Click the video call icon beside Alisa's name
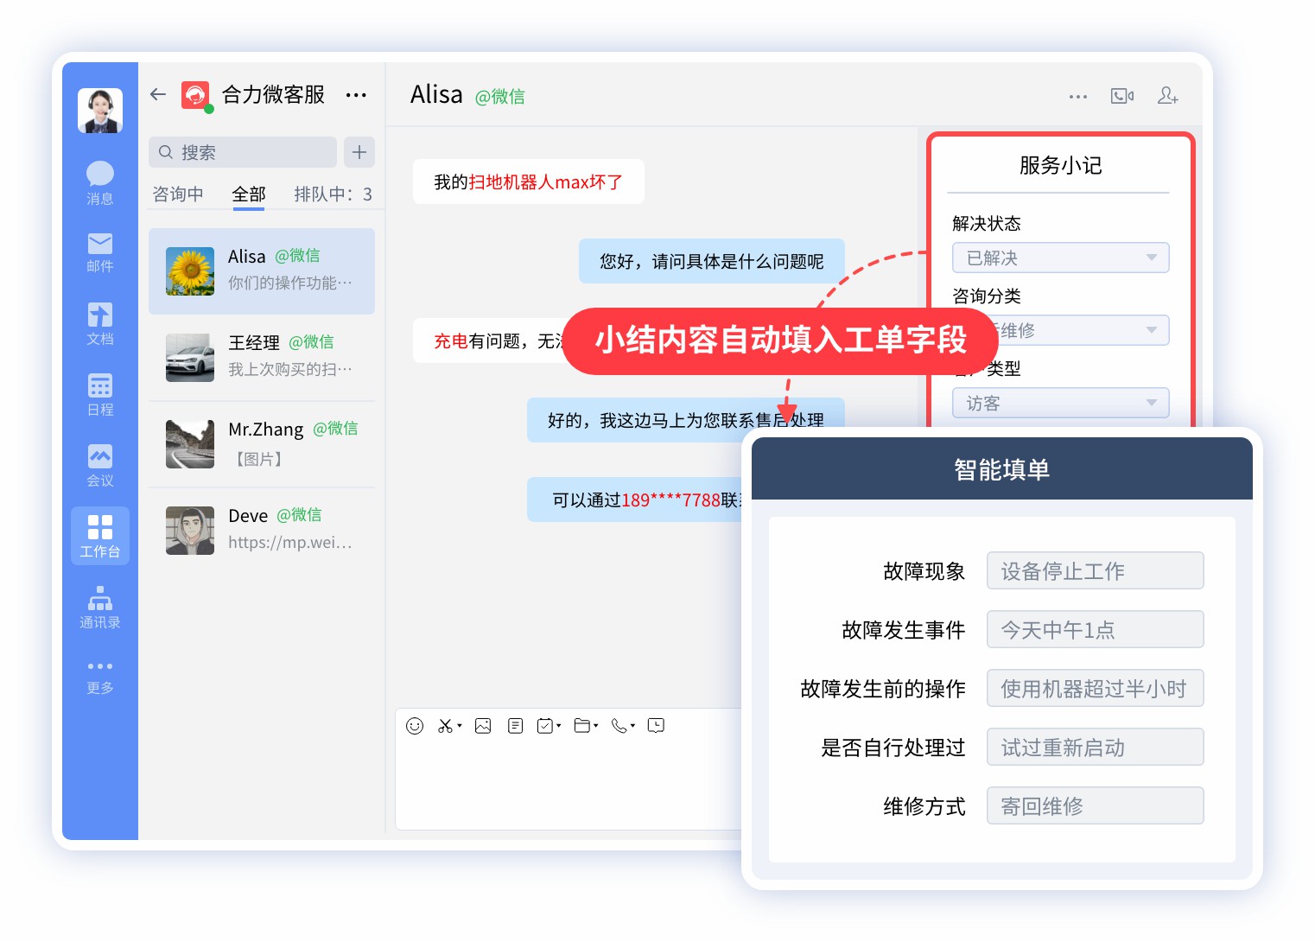Viewport: 1315px width, 942px height. pos(1122,95)
